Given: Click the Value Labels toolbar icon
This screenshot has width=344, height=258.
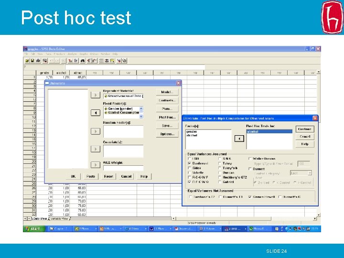Looking at the screenshot, I should [119, 61].
